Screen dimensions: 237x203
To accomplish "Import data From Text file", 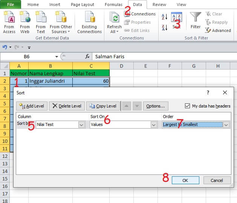I will coord(41,22).
